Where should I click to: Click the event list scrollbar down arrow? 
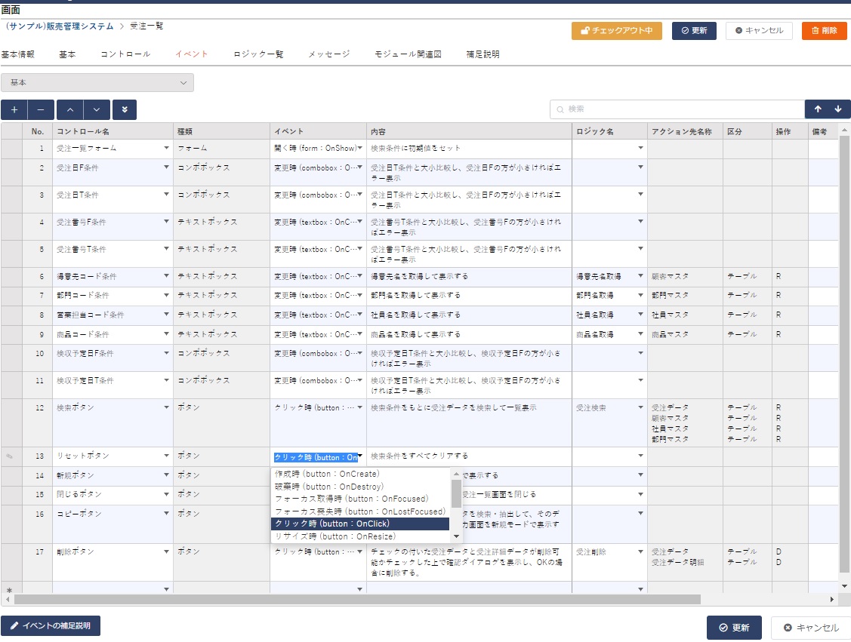(x=456, y=537)
